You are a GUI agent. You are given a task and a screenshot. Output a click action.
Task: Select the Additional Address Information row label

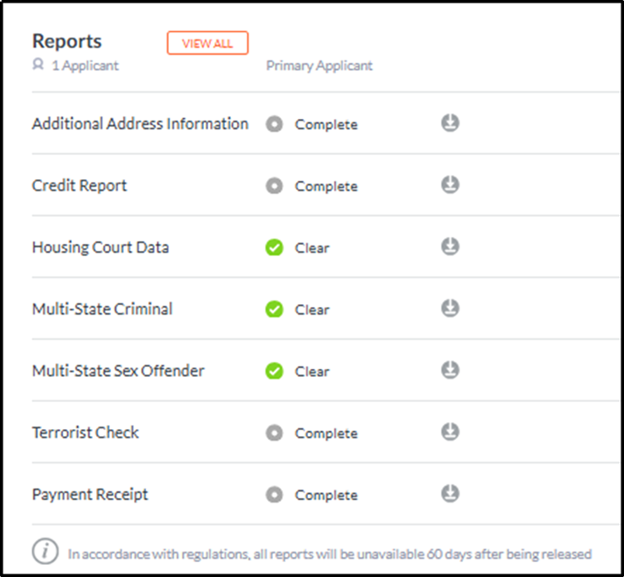pyautogui.click(x=140, y=123)
